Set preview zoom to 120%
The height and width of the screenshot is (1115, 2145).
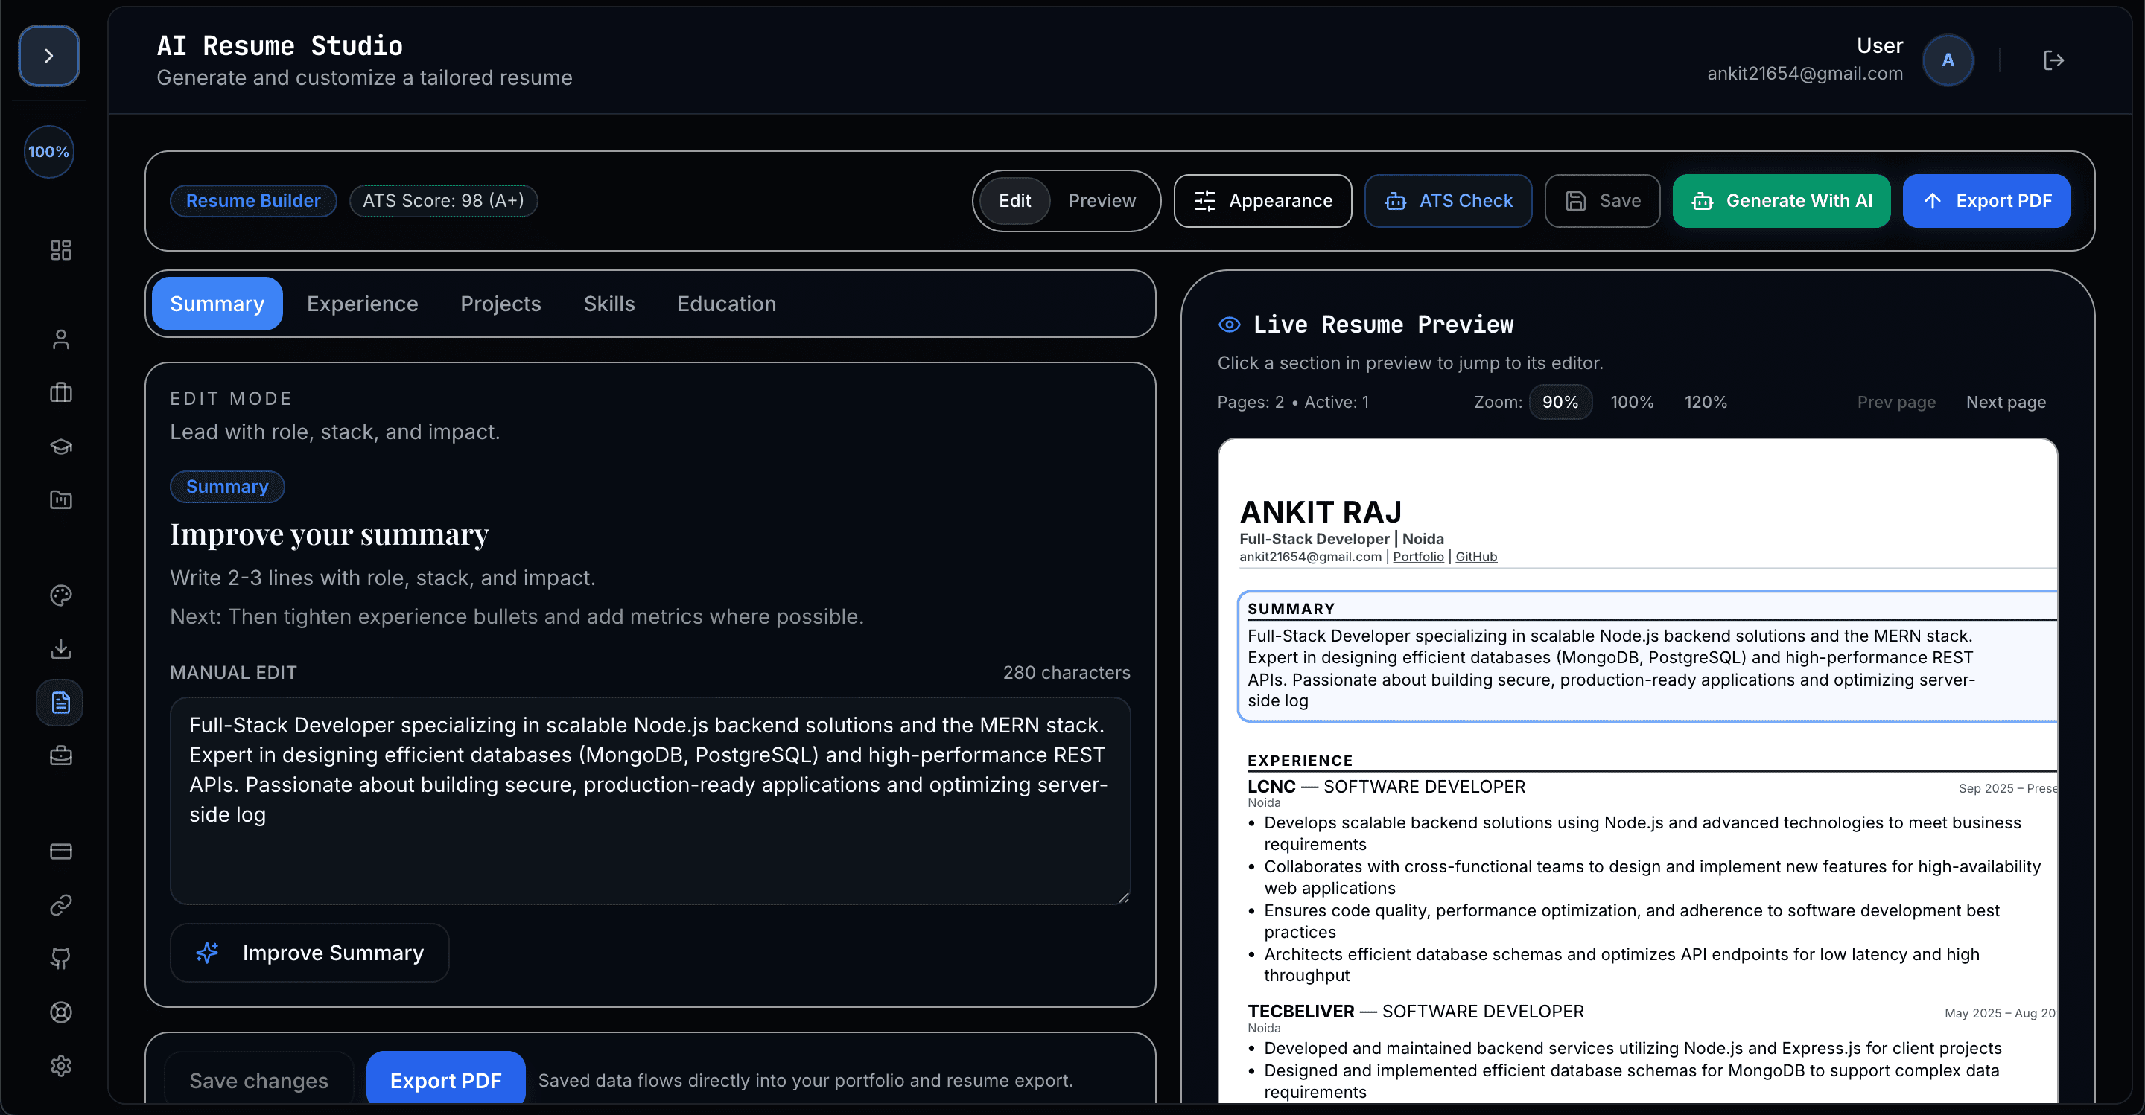pyautogui.click(x=1706, y=402)
